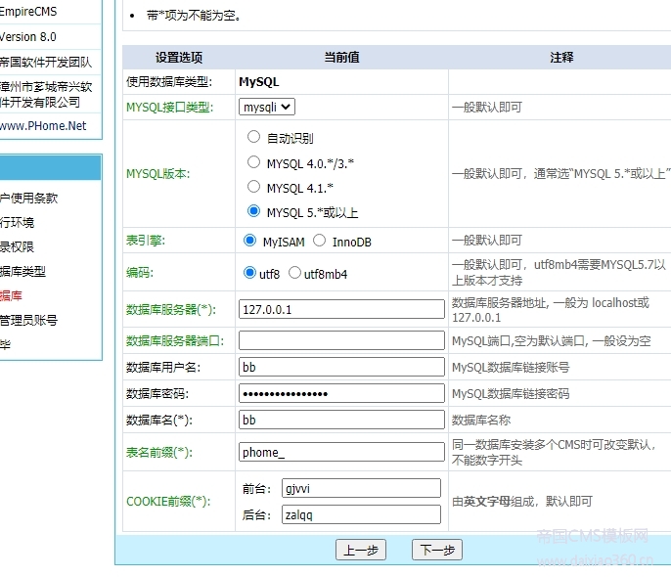
Task: Open the www.PHome.Net link in sidebar
Action: [43, 126]
